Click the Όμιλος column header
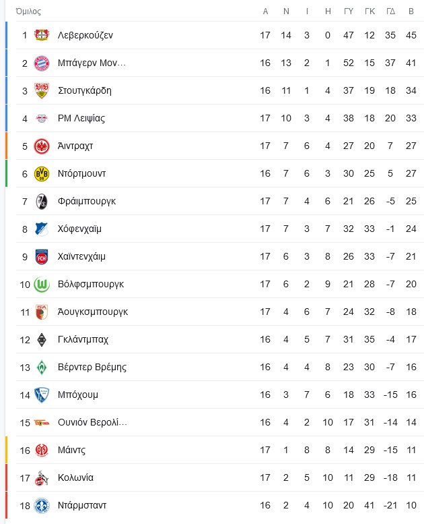 point(28,11)
